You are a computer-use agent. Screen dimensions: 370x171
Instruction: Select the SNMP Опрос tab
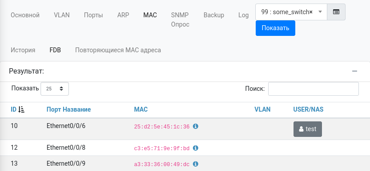click(180, 20)
